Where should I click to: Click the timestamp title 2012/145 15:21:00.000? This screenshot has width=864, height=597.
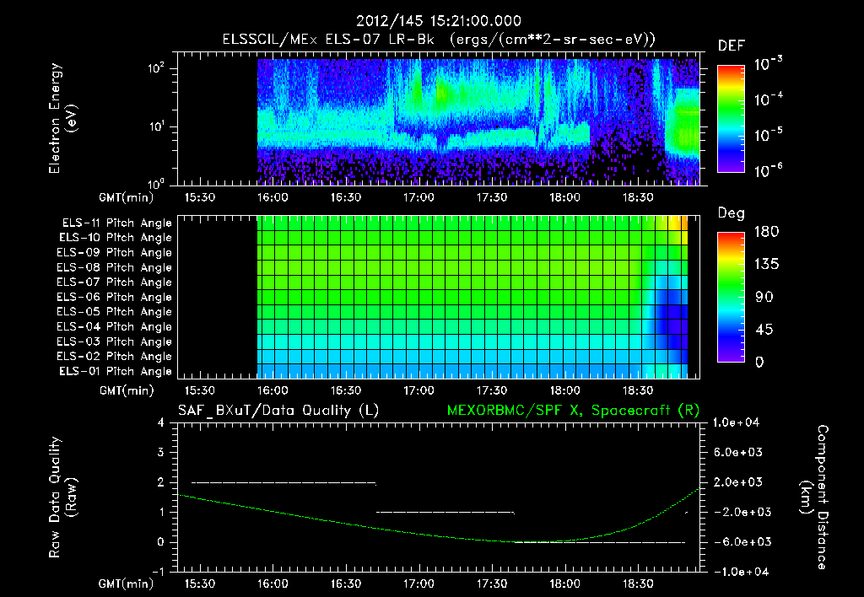point(439,21)
